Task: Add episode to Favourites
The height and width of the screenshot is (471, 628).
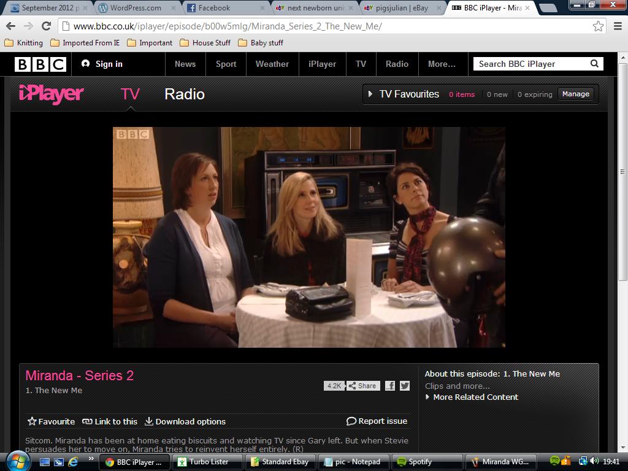Action: (x=51, y=421)
